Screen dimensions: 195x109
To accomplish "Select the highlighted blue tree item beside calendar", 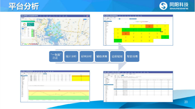I will [x=108, y=21].
